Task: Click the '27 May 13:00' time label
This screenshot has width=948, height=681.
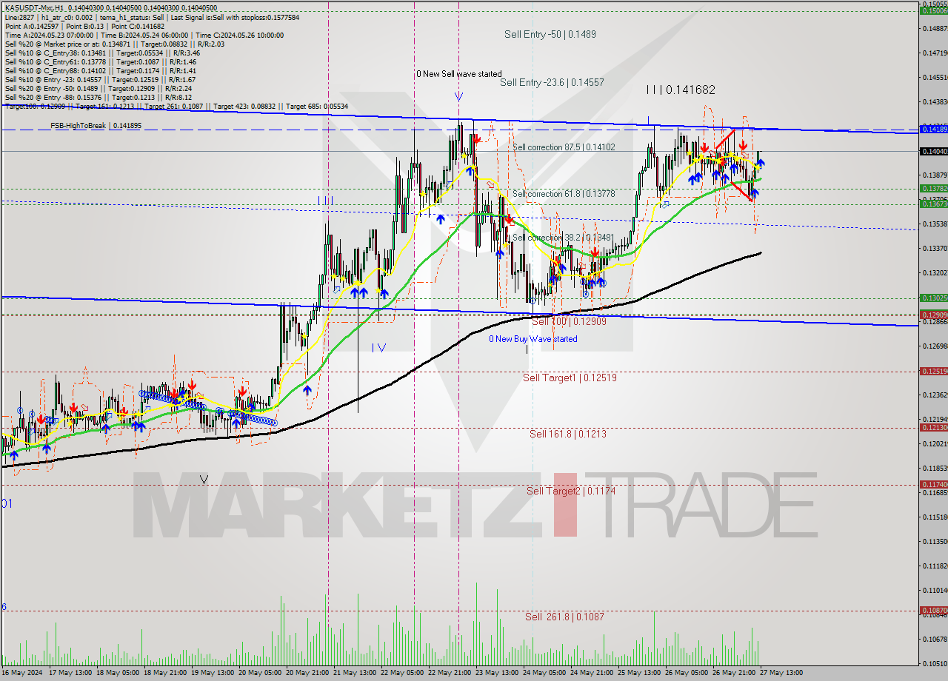Action: tap(781, 673)
